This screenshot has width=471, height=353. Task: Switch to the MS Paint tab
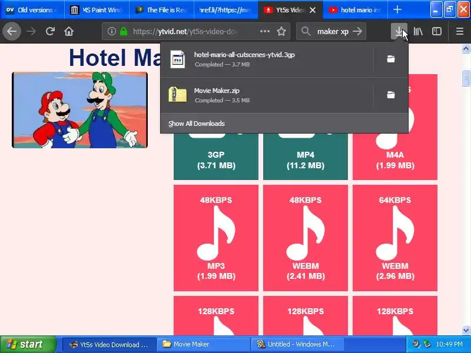click(97, 10)
